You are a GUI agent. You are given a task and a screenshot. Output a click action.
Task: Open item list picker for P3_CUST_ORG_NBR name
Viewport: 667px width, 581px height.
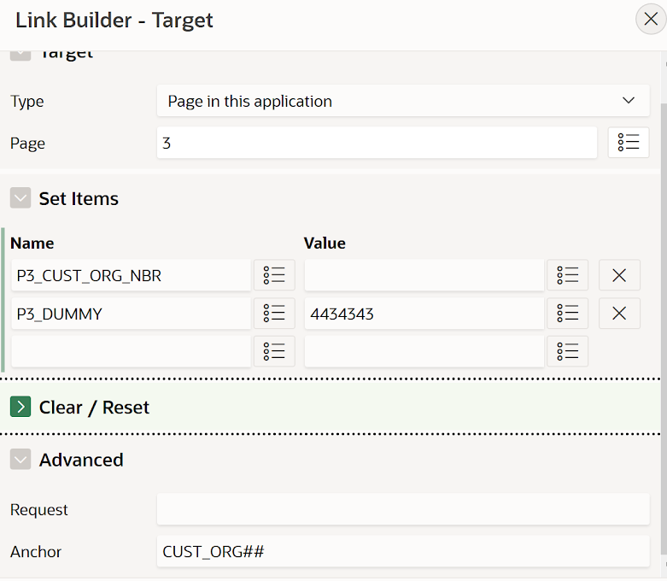click(x=274, y=275)
